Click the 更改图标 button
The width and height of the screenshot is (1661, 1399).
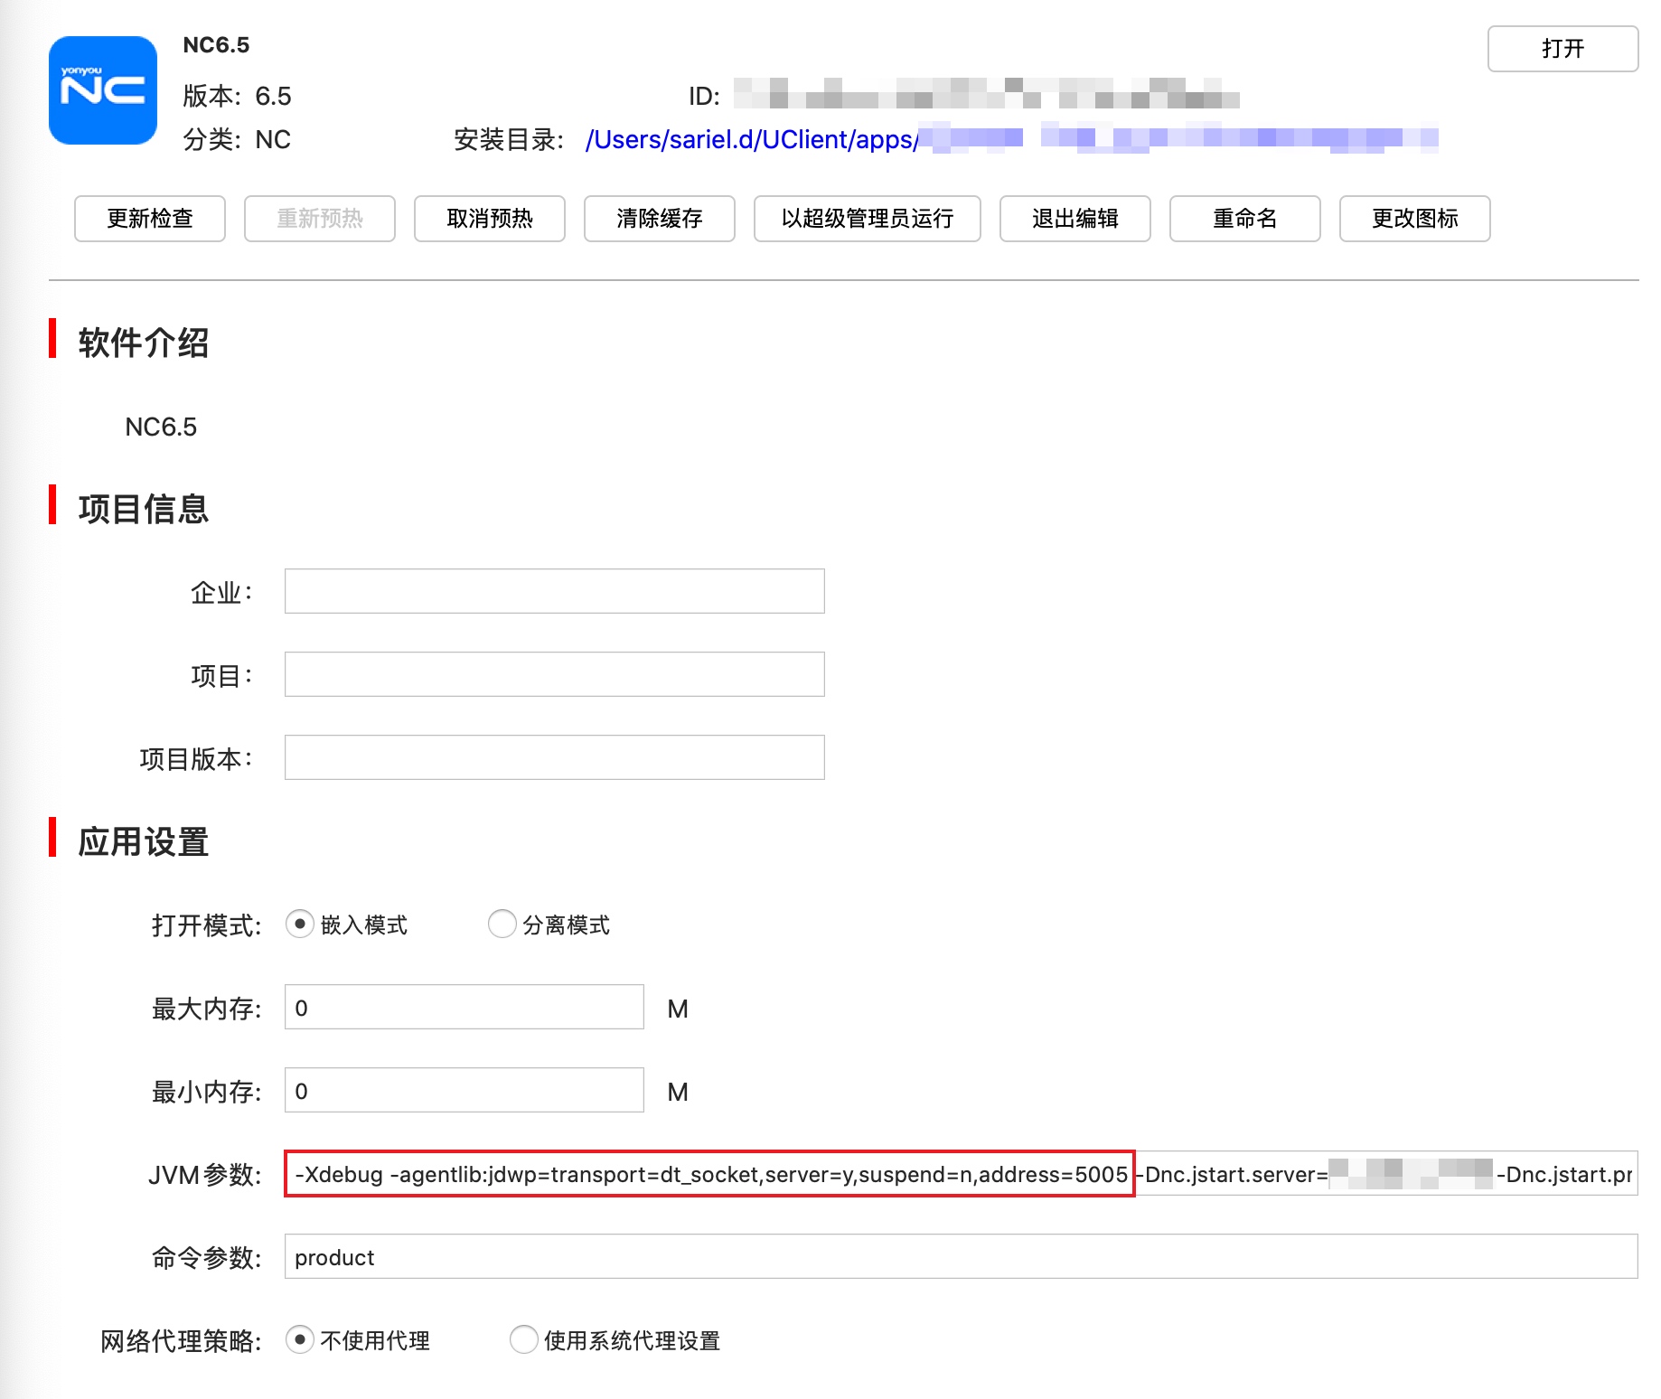[x=1415, y=219]
